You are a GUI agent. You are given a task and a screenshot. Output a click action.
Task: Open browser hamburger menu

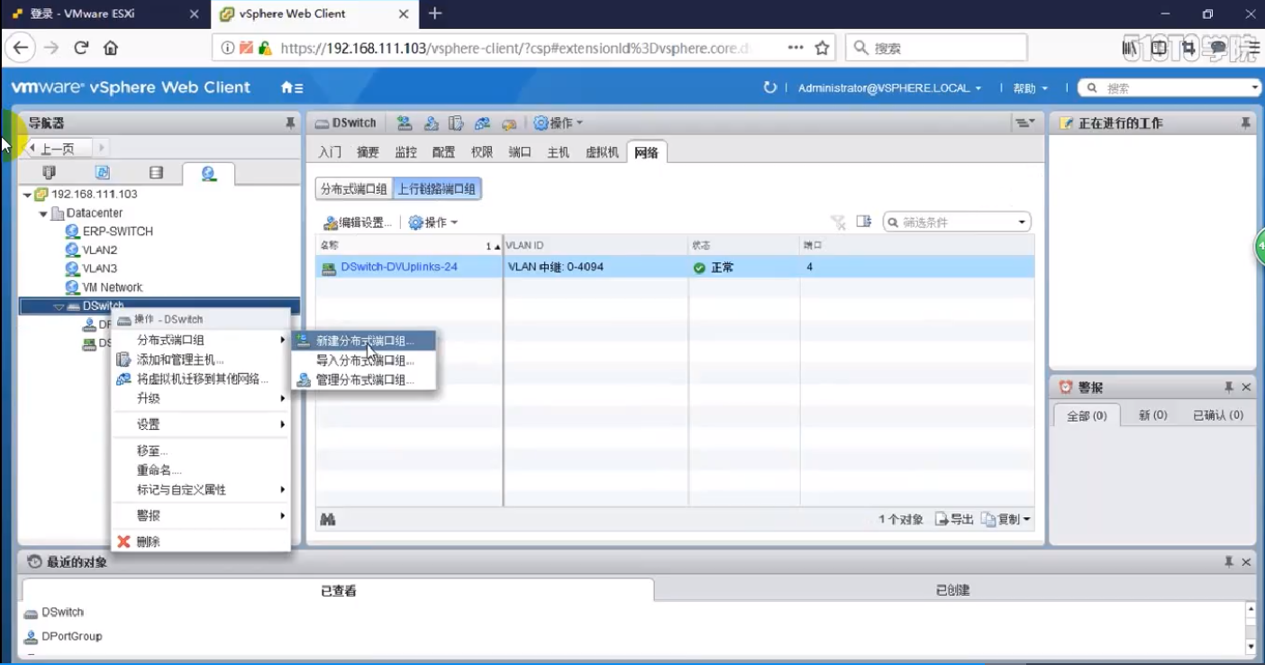tap(1253, 48)
